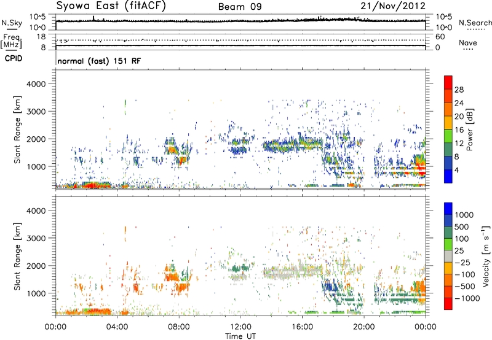Click the 'Freq. [MHz]' axis label
Screen dimensions: 492x340
tap(11, 41)
